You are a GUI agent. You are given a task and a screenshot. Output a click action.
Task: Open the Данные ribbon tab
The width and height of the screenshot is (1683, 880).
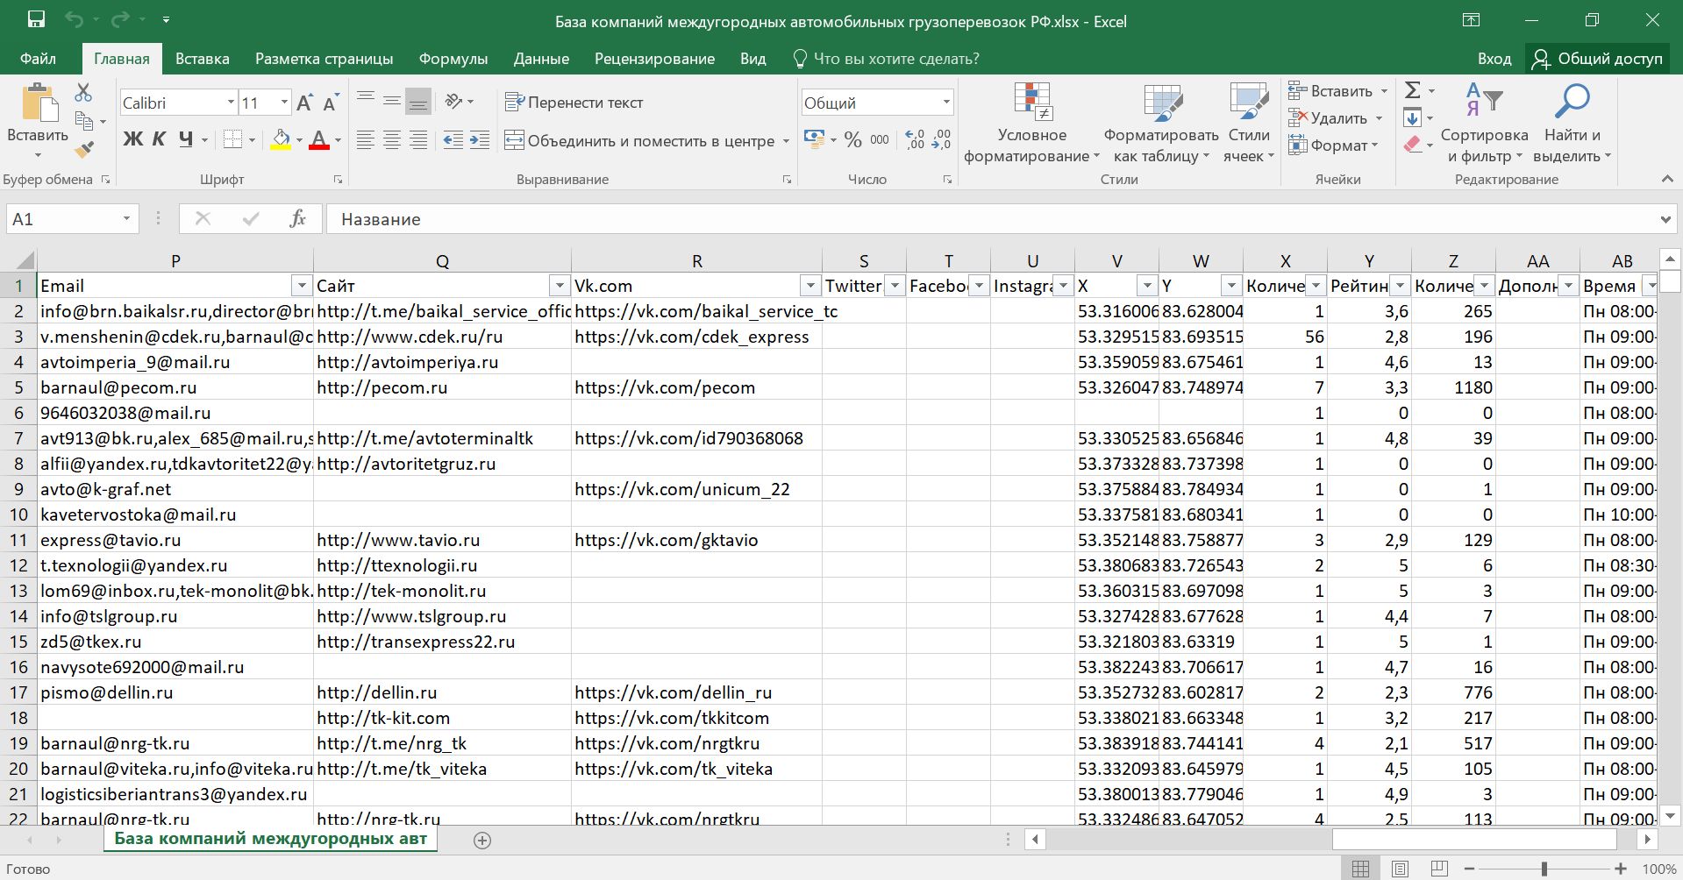[x=540, y=59]
